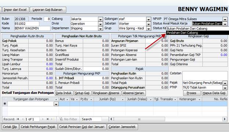Open Tunjangan dan Potongan column filter arrow
This screenshot has height=132, width=229.
(56, 99)
